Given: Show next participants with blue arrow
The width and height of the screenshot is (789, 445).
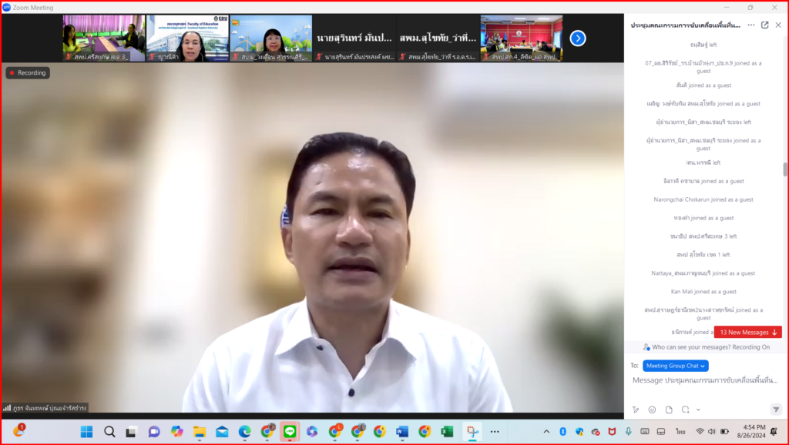Looking at the screenshot, I should (578, 38).
